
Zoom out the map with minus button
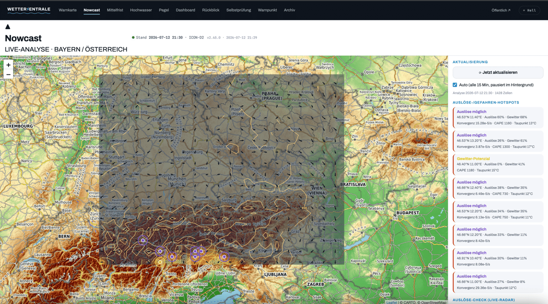pyautogui.click(x=8, y=74)
